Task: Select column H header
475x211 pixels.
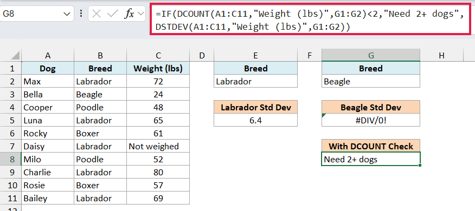Action: point(442,55)
